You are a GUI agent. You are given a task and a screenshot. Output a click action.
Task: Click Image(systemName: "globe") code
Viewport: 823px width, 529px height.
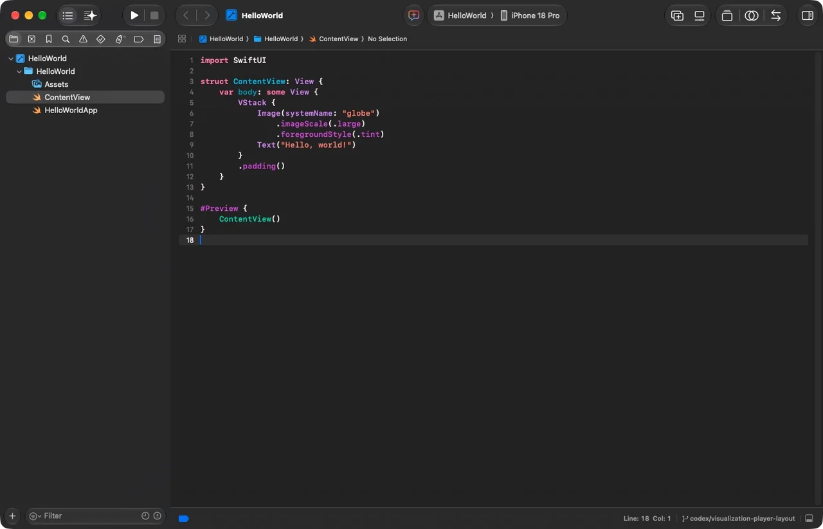[318, 113]
